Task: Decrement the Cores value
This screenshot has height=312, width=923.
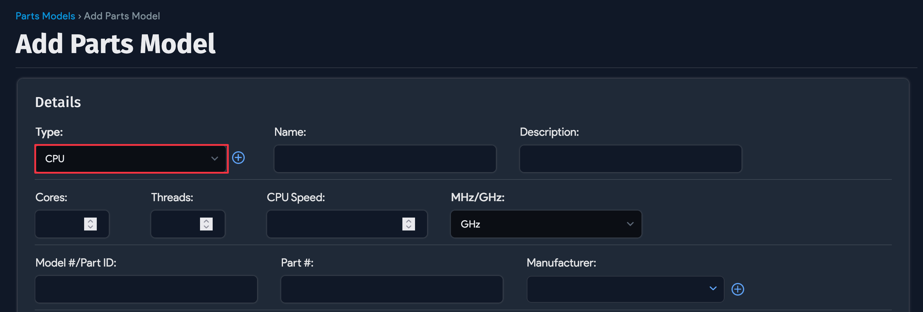Action: pyautogui.click(x=90, y=227)
